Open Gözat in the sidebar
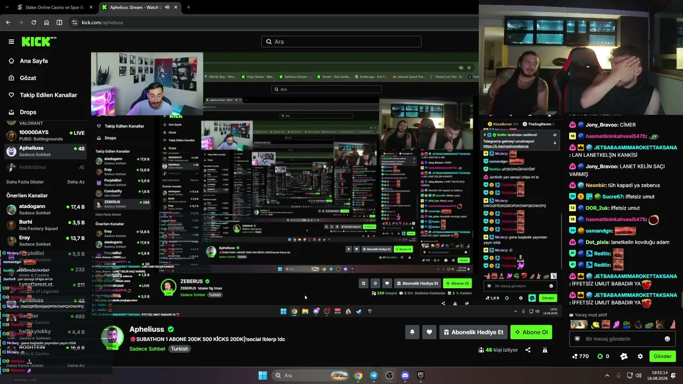 coord(28,78)
